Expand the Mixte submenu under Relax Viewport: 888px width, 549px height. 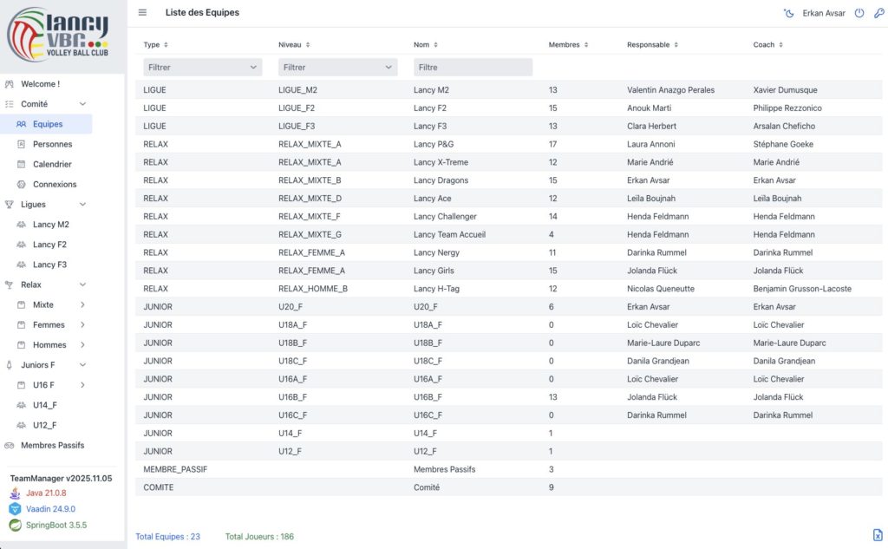(x=82, y=304)
